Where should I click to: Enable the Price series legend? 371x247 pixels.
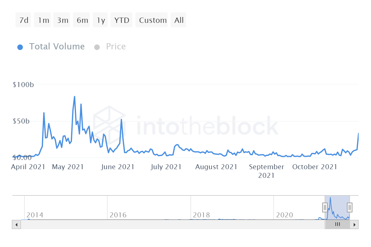coord(116,47)
